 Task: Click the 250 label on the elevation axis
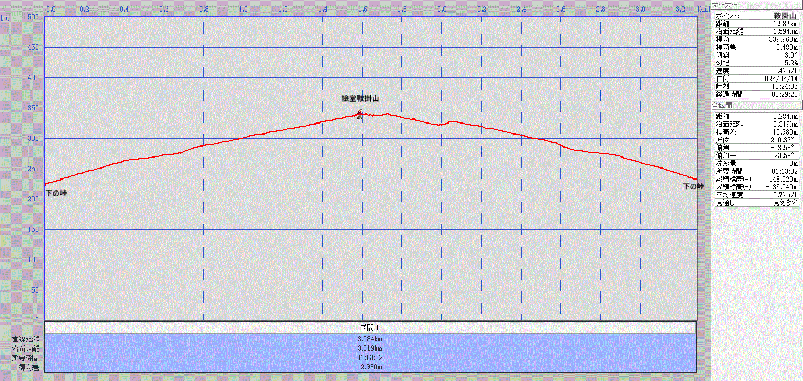tap(34, 169)
